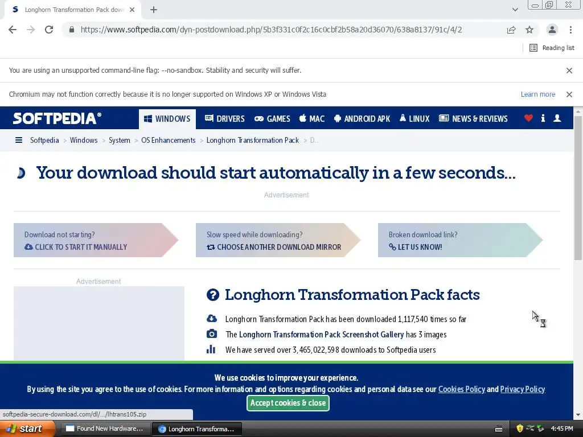The width and height of the screenshot is (583, 437).
Task: Switch to Found New Hardware taskbar window
Action: pyautogui.click(x=105, y=429)
